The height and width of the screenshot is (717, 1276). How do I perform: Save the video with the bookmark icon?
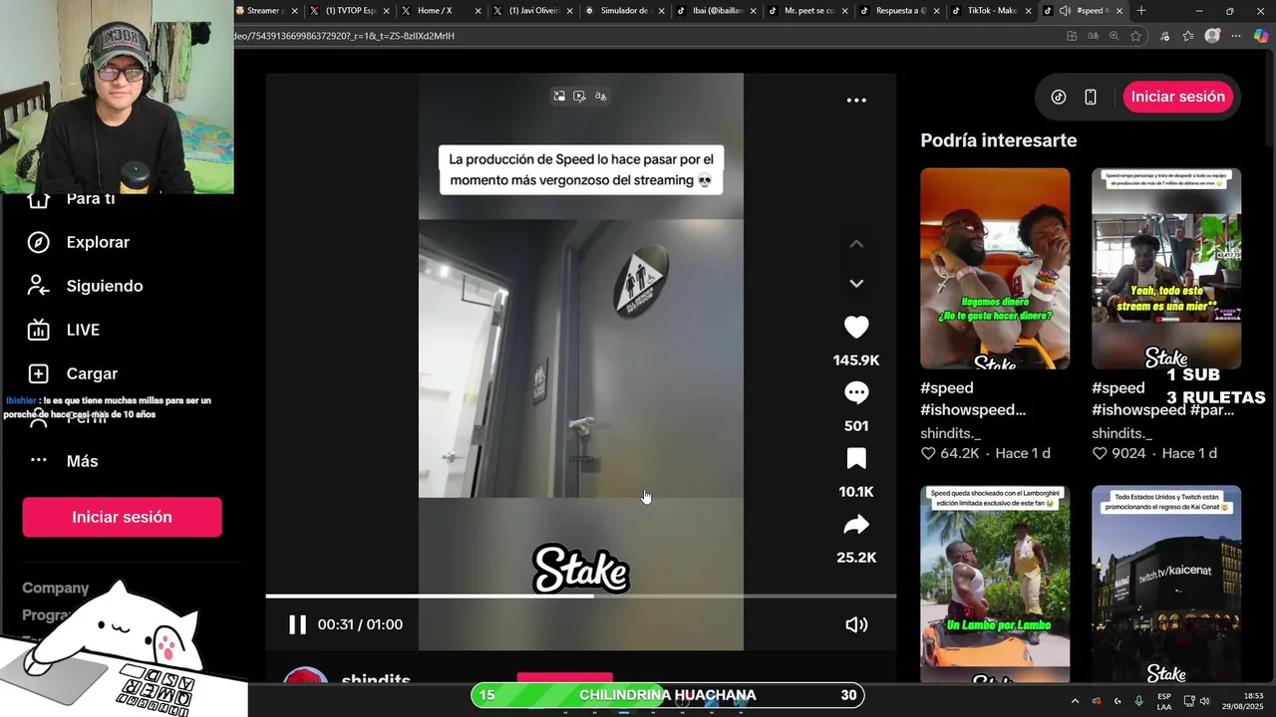pyautogui.click(x=856, y=458)
